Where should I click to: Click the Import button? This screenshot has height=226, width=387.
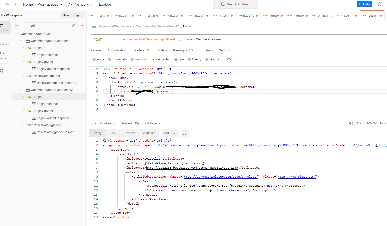tap(78, 15)
